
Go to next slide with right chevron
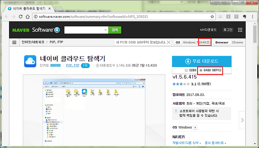(242, 120)
